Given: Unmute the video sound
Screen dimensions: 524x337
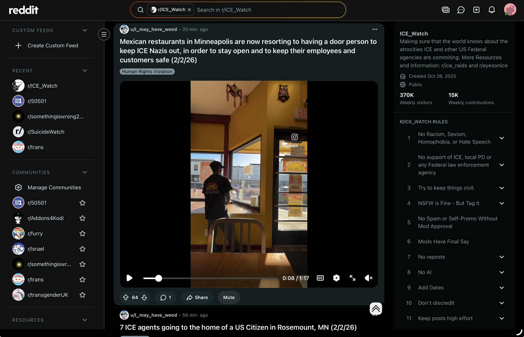Looking at the screenshot, I should pyautogui.click(x=368, y=278).
